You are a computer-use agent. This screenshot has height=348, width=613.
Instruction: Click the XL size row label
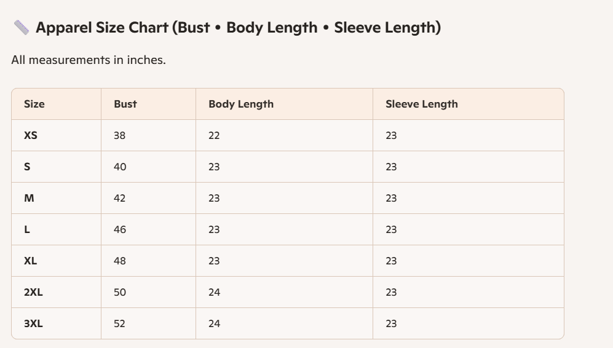coord(30,261)
